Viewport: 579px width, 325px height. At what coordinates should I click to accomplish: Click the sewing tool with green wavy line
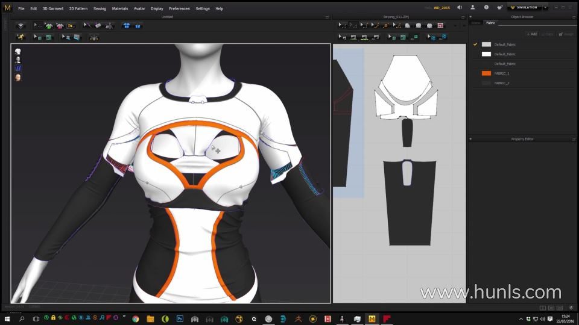[364, 37]
